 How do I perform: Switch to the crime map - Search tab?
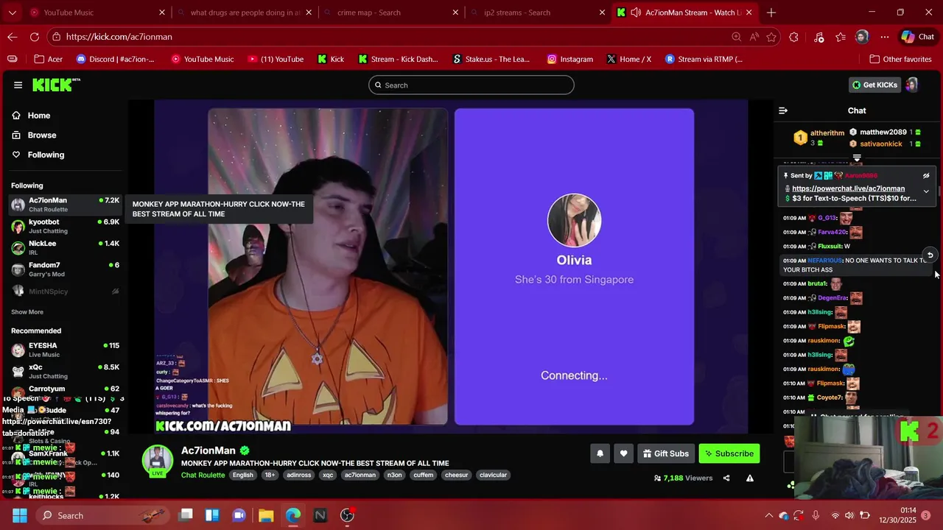point(392,13)
